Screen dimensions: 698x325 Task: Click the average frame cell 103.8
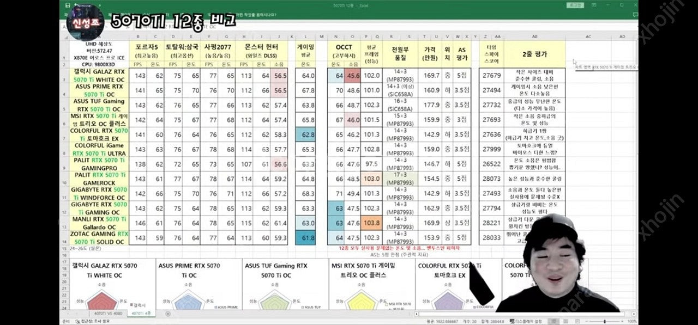(x=372, y=223)
